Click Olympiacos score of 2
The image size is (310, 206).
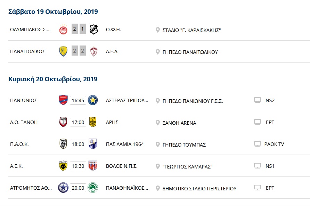tap(75, 29)
